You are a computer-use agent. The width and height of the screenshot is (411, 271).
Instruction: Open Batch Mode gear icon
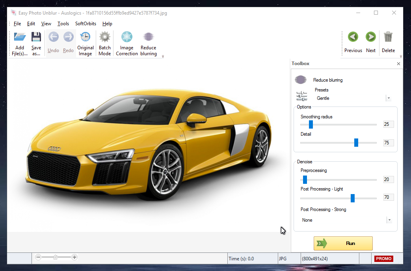click(105, 37)
